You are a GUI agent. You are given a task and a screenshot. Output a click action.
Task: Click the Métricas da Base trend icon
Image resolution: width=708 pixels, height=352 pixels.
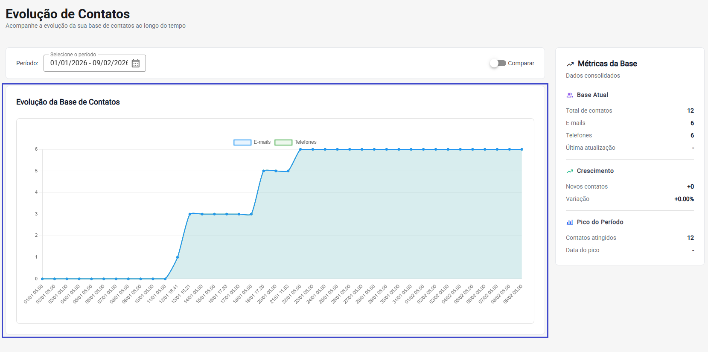[x=570, y=64]
